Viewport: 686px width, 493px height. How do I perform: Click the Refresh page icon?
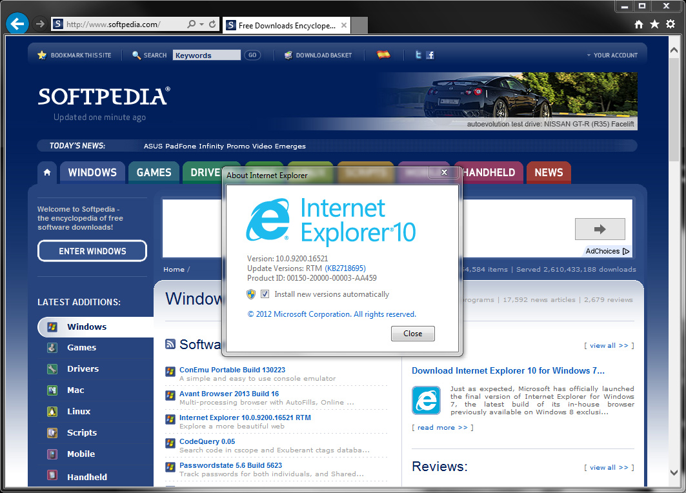pos(212,24)
